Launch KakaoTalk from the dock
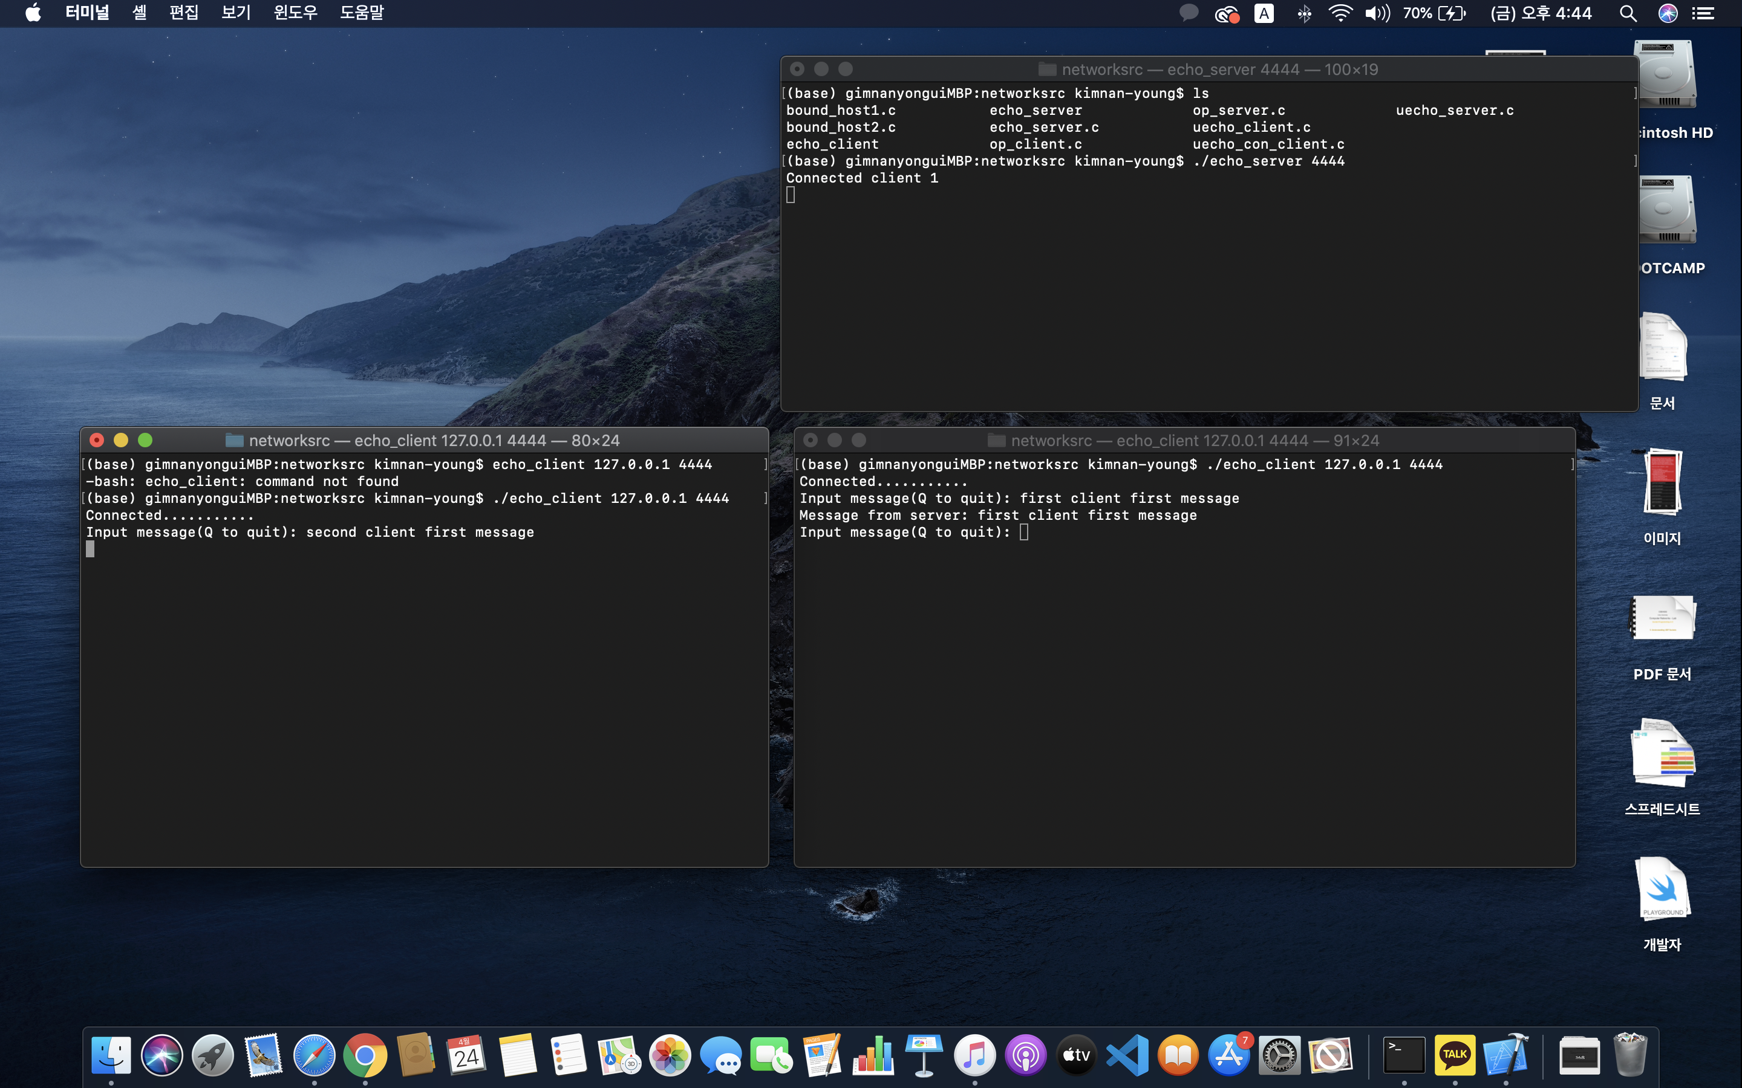Screen dimensions: 1742x1088 pyautogui.click(x=1454, y=1055)
